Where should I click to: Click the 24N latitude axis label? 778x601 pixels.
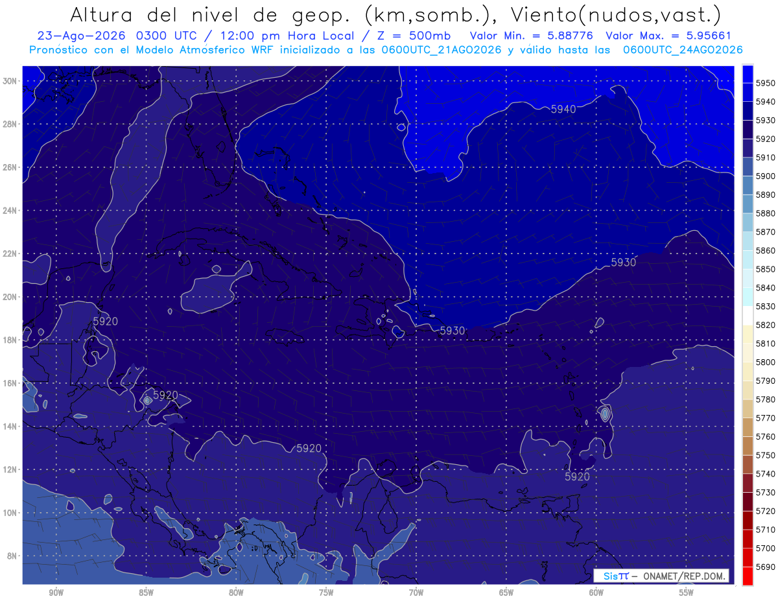[x=10, y=211]
